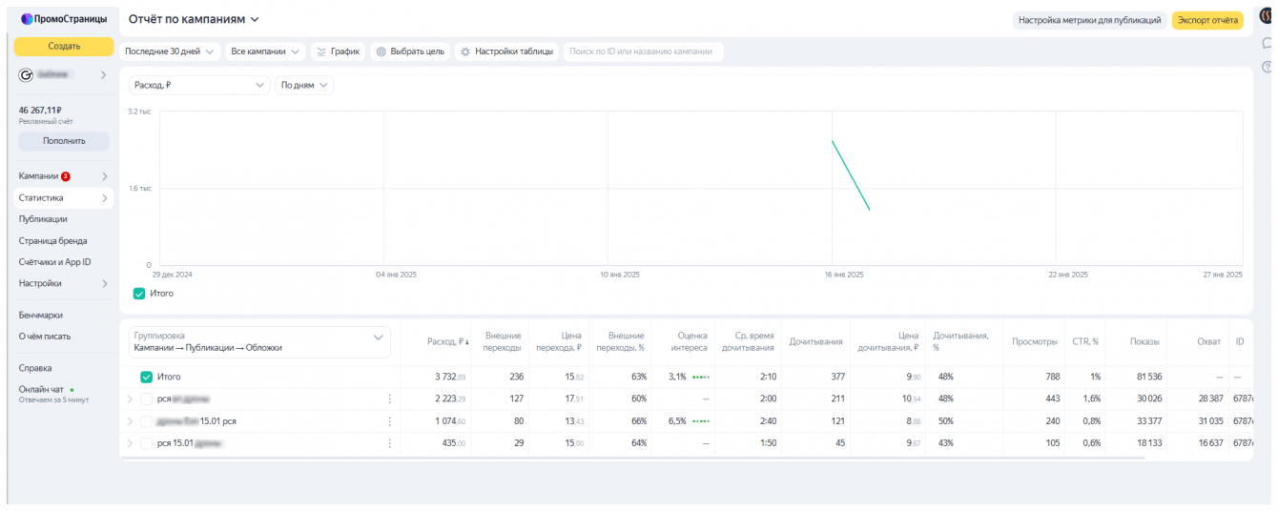Tick the checkbox for the 1 074.60 campaign row
Screen dimensions: 1278x511
[x=146, y=421]
